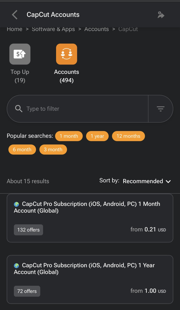View the 132 offers for 1 Month subscription
180x310 pixels.
(x=28, y=230)
